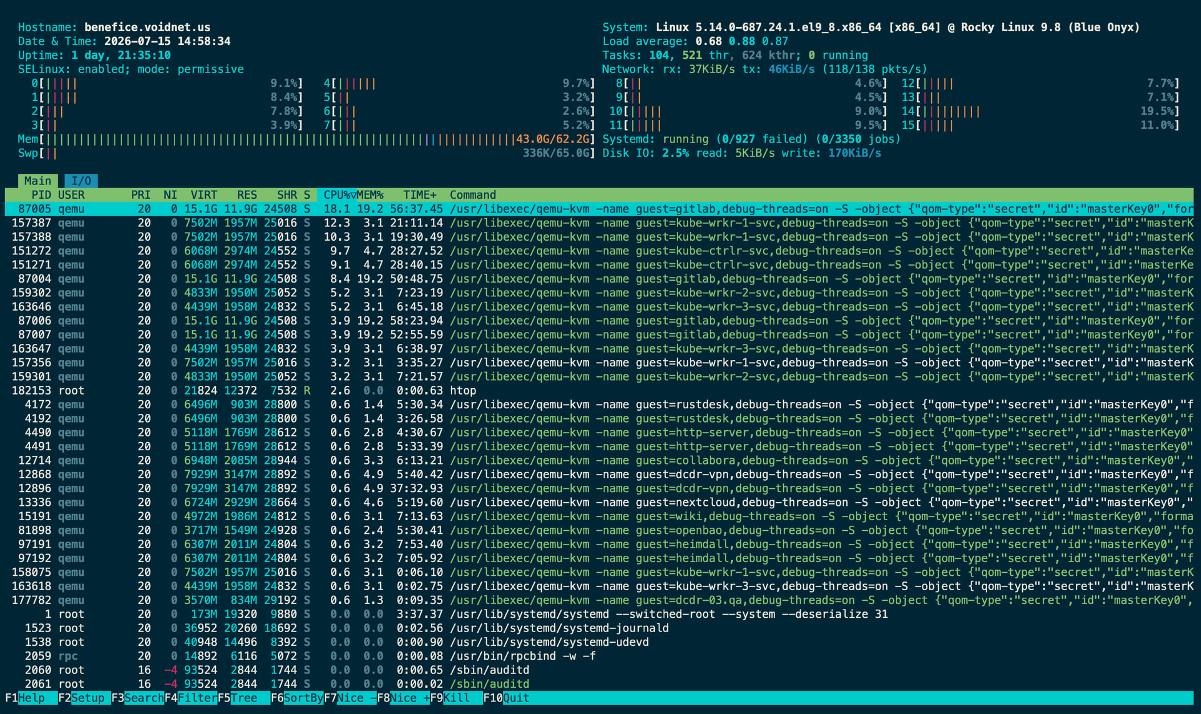Sort by MEM% column header
The image size is (1201, 714).
(x=370, y=195)
